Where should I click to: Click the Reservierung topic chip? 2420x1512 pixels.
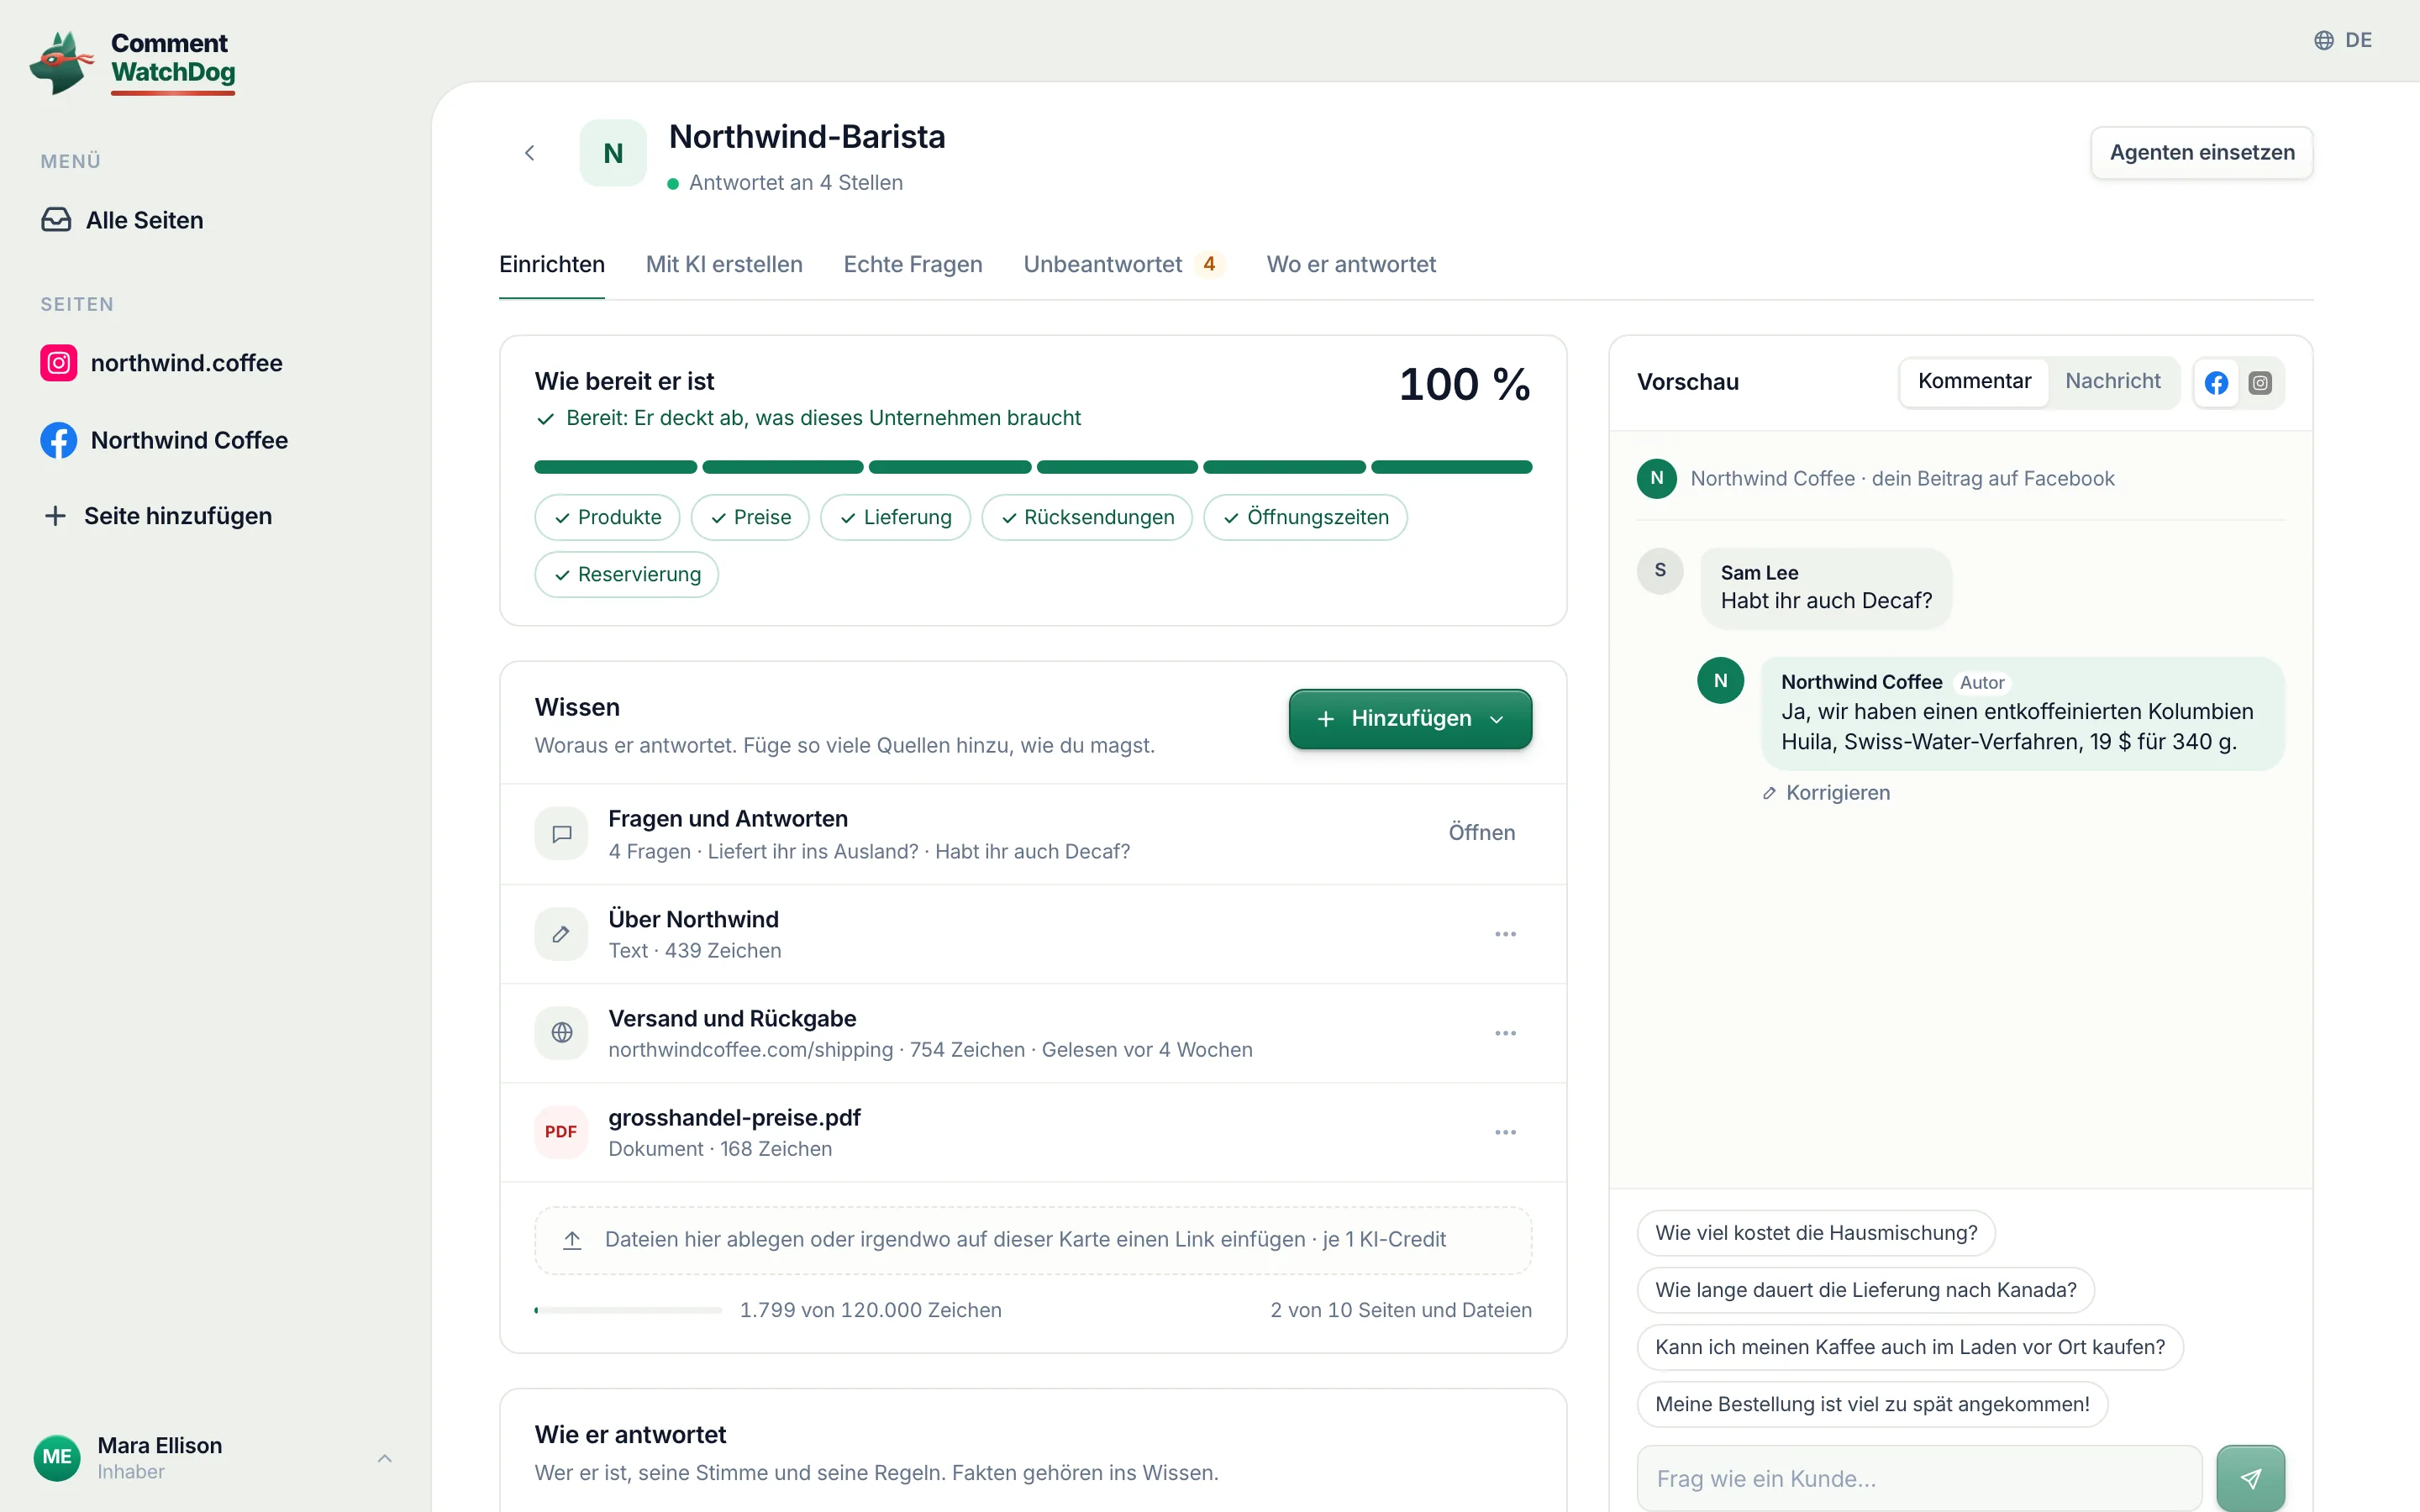tap(627, 575)
